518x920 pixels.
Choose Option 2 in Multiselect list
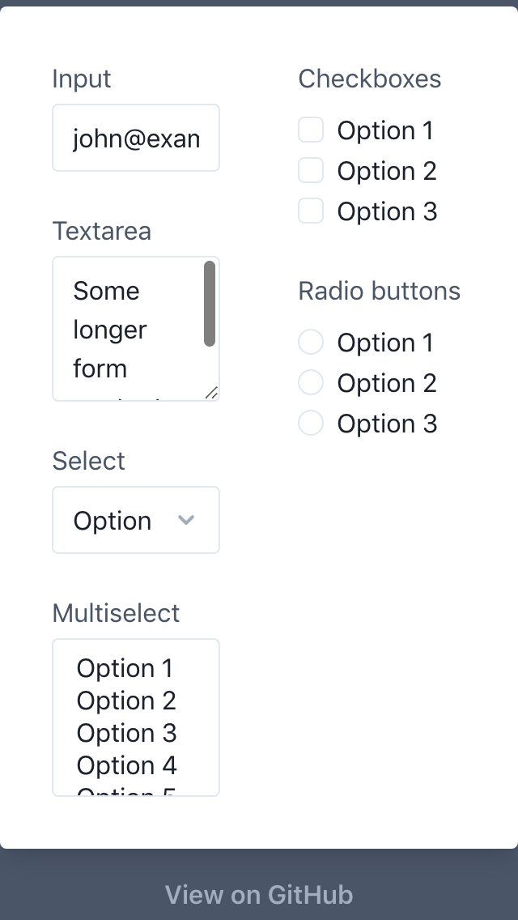point(126,701)
